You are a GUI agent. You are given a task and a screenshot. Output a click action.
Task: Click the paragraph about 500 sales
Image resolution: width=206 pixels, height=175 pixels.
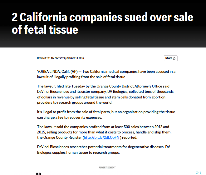point(104,132)
